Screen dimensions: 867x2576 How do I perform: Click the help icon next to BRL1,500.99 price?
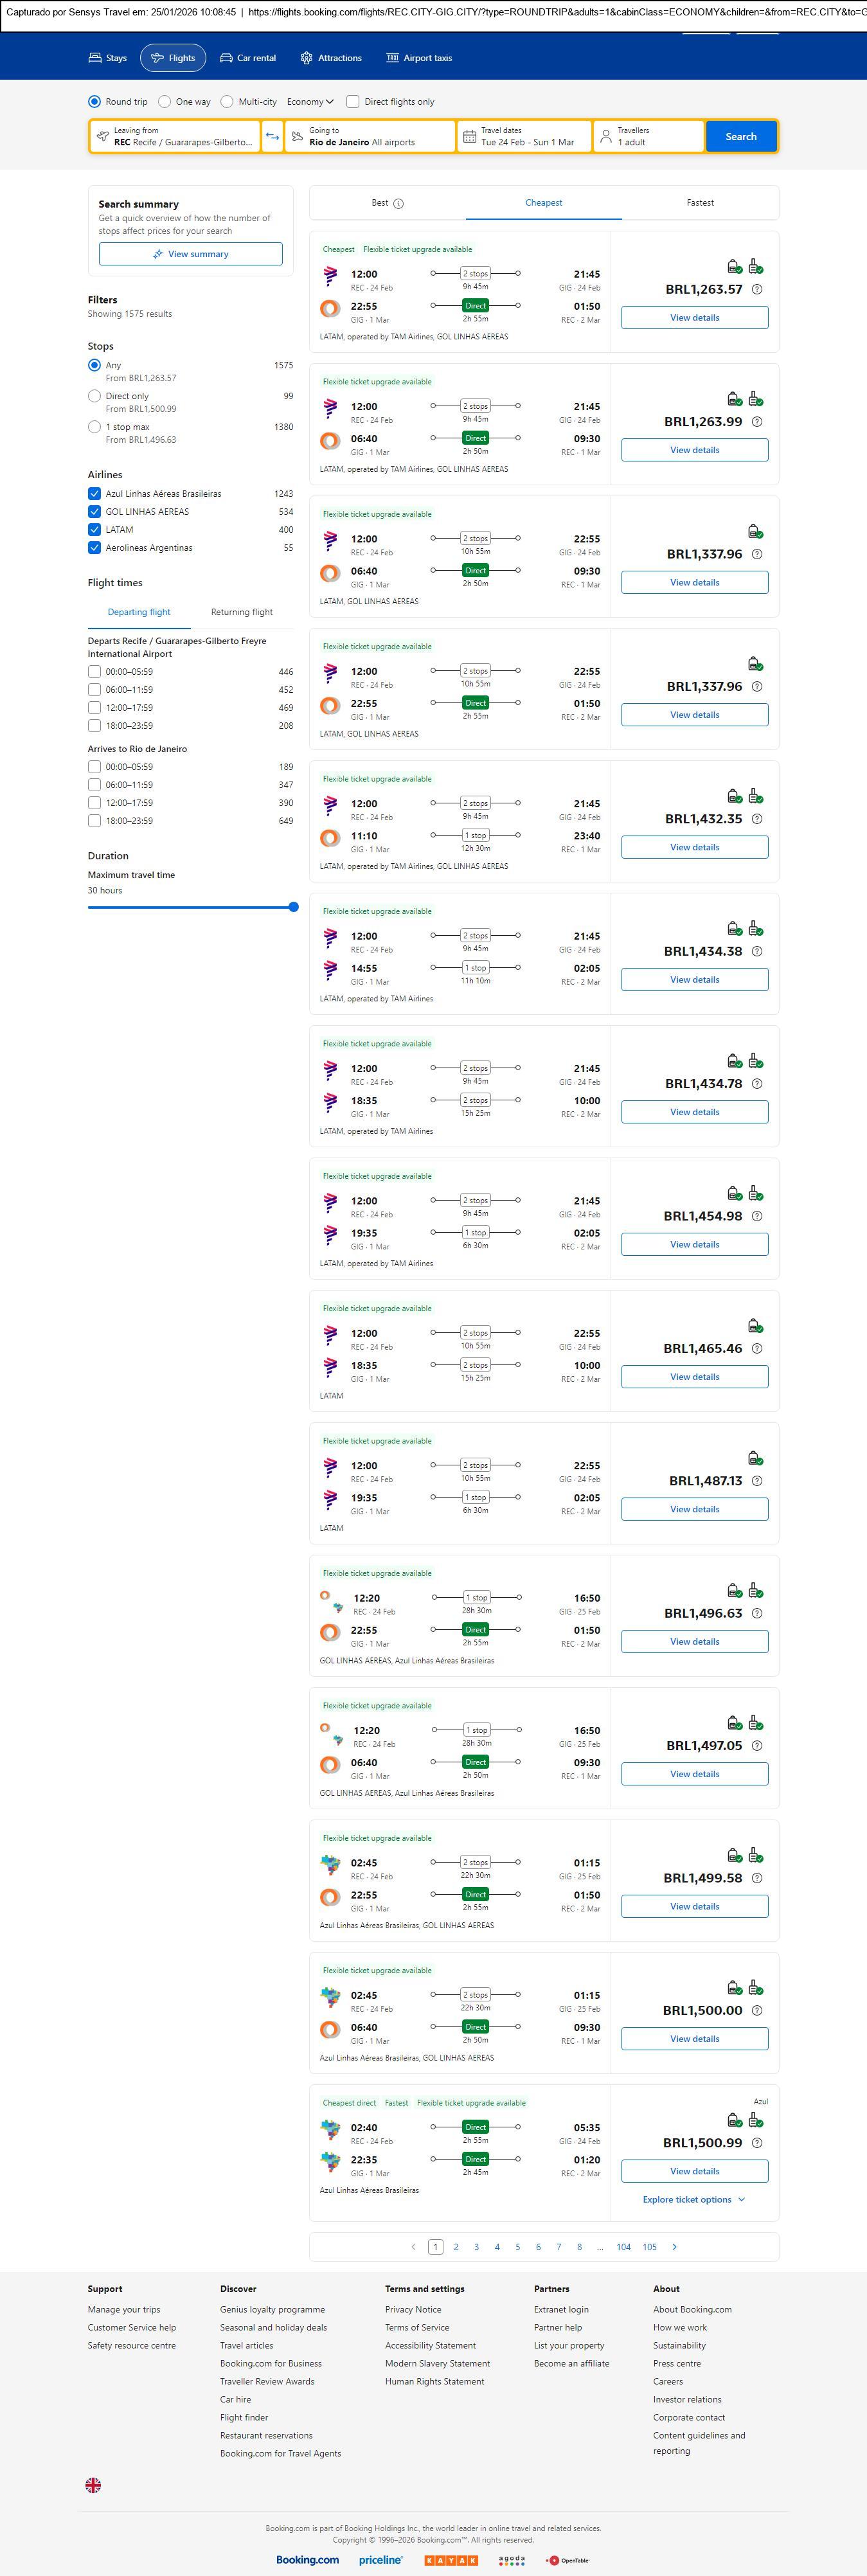point(757,2142)
